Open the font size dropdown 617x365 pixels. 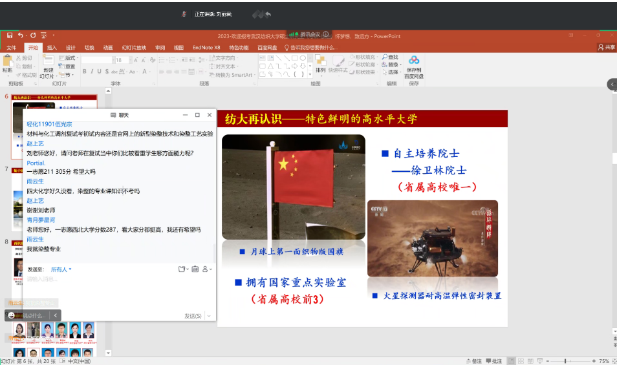(x=129, y=60)
